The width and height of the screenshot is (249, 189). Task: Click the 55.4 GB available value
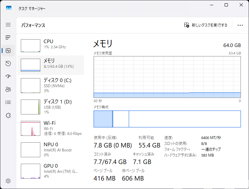pos(150,145)
